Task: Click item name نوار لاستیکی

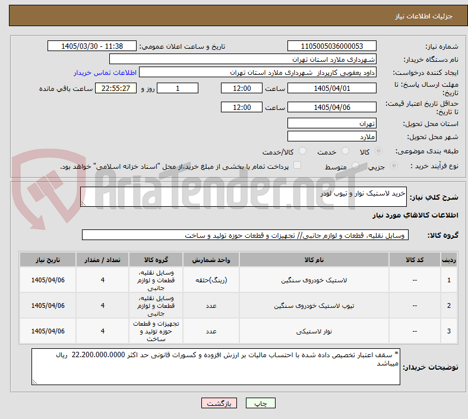Action: [x=314, y=331]
